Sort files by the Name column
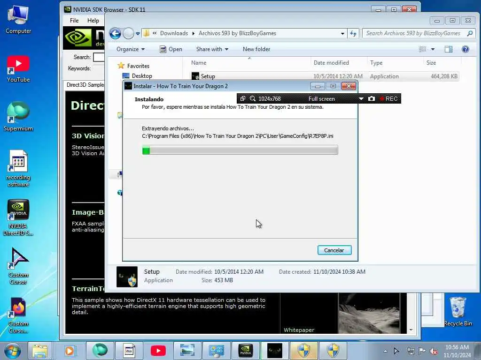 199,63
